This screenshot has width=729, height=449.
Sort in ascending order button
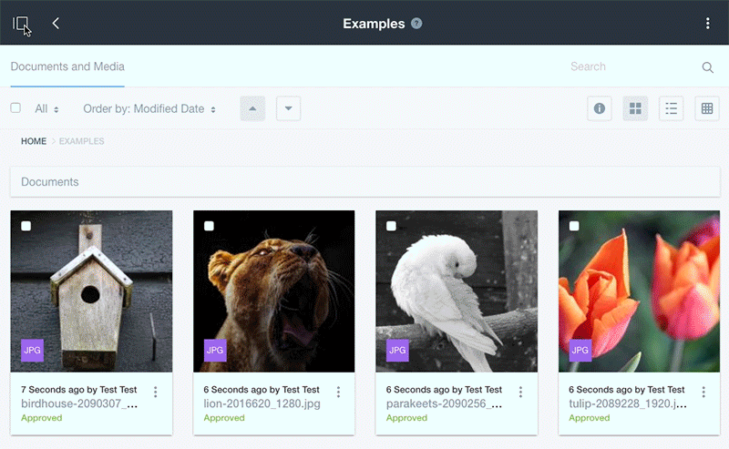(252, 108)
